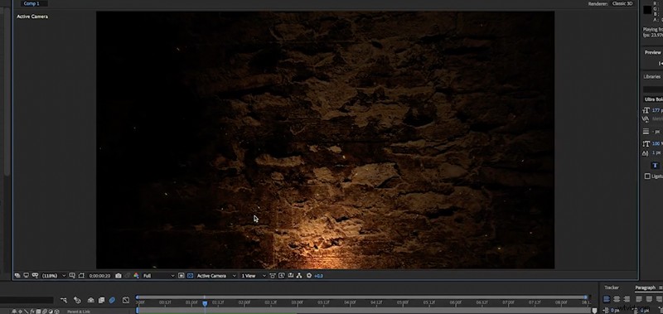Click the stroke width icon
Screen dimensions: 663x314
pos(646,132)
